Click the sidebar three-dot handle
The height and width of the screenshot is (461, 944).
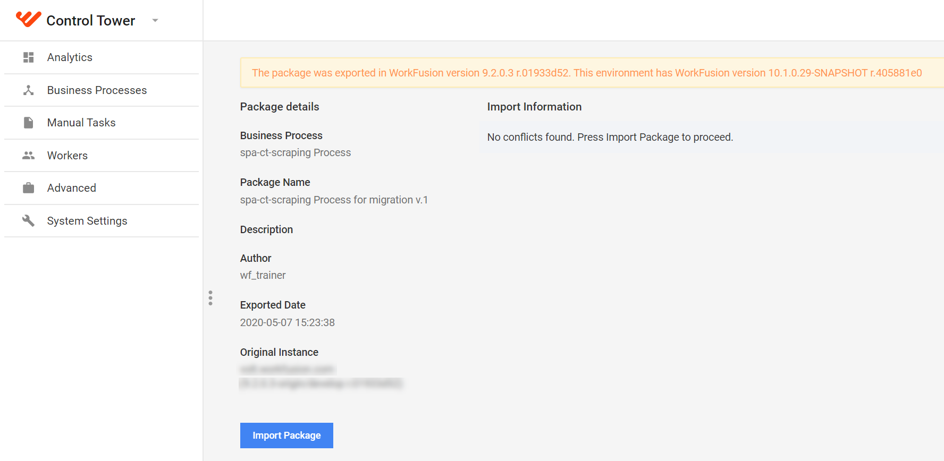click(210, 298)
